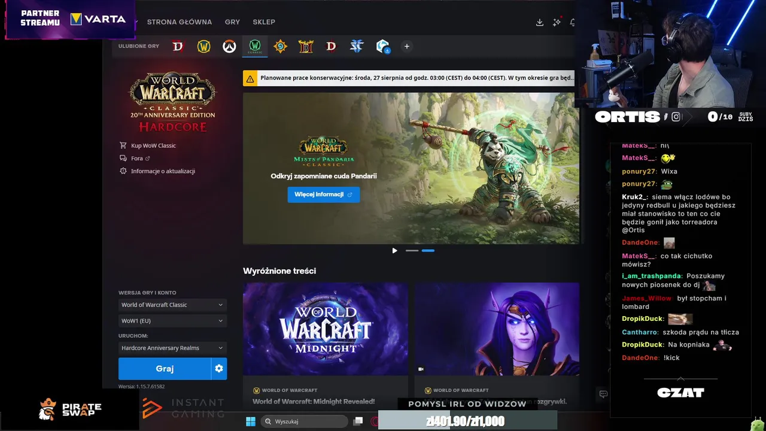Image resolution: width=766 pixels, height=431 pixels.
Task: Click the version text Wersja: 1.15.7.61582
Action: point(141,387)
